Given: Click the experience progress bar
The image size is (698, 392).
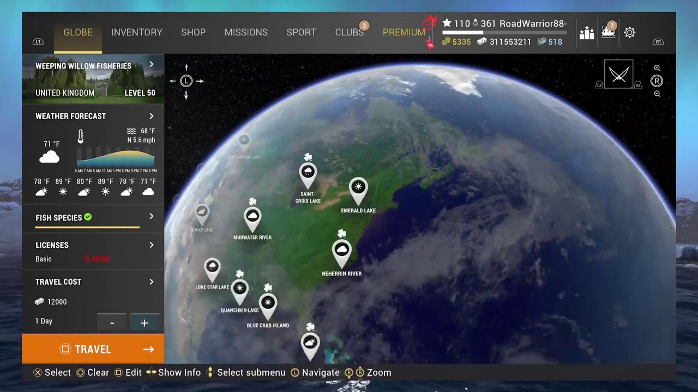Looking at the screenshot, I should (504, 33).
